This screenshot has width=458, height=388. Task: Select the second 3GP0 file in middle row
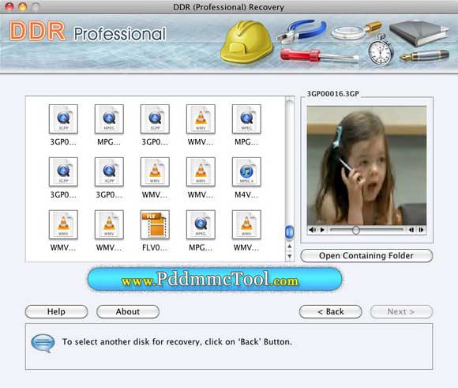pos(109,172)
